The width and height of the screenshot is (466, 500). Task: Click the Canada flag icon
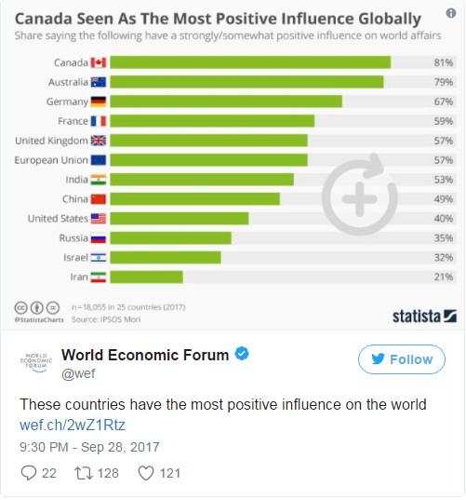coord(99,62)
